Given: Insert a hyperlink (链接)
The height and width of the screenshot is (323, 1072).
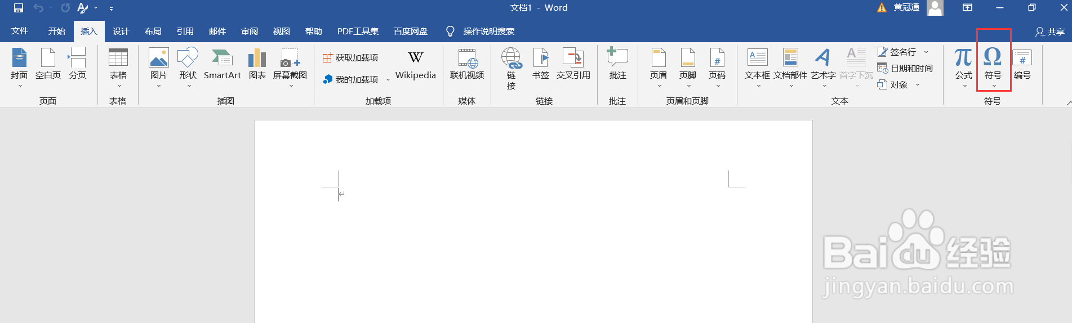Looking at the screenshot, I should tap(511, 69).
